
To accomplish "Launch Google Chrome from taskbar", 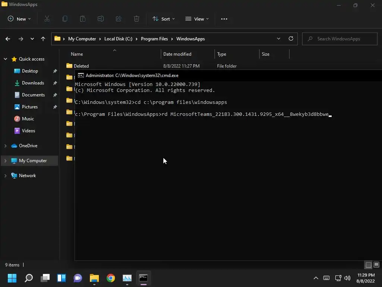I will pos(110,278).
